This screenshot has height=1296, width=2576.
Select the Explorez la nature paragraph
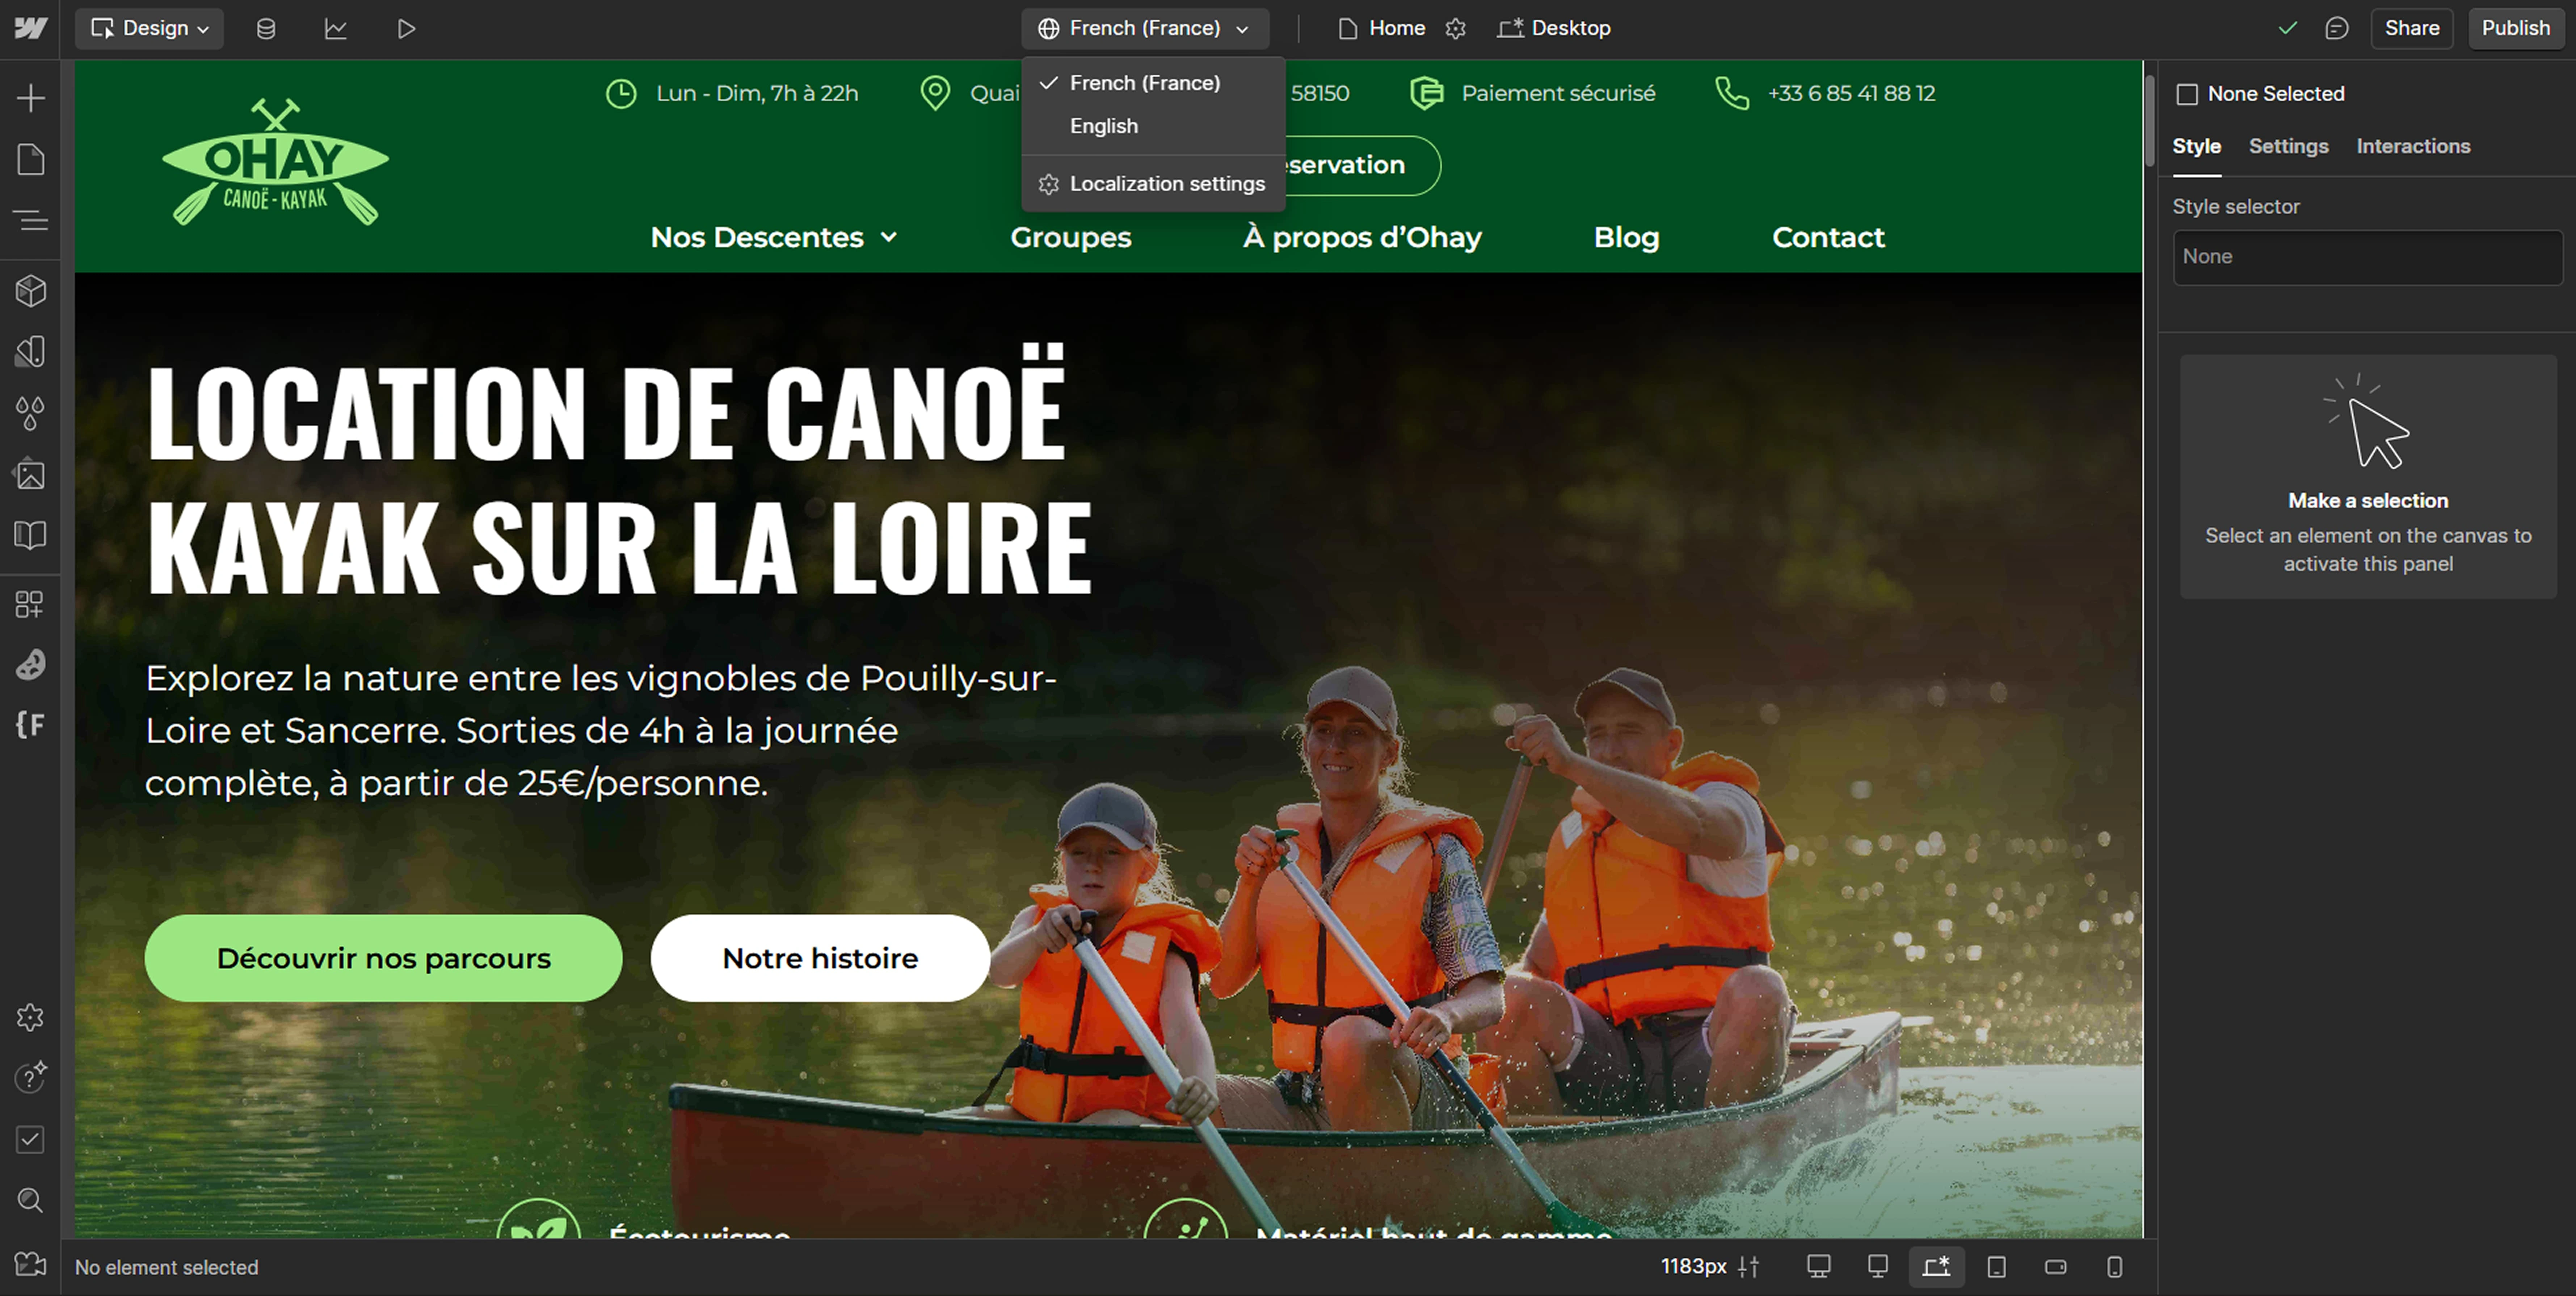tap(601, 731)
